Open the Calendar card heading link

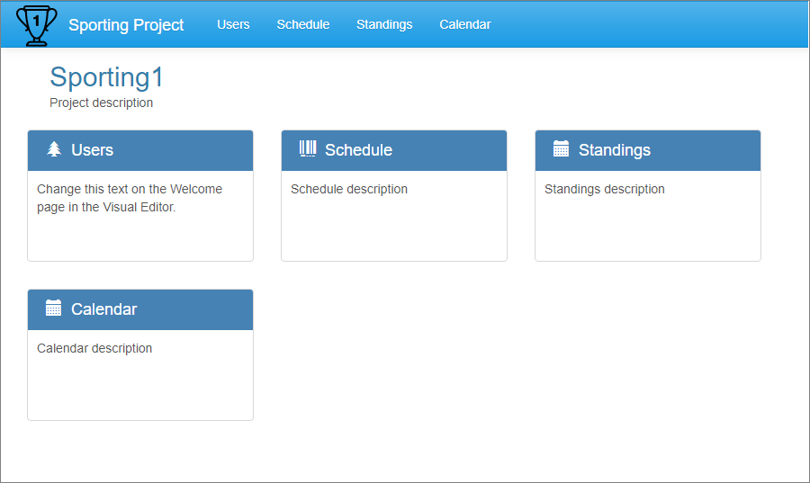click(x=104, y=309)
